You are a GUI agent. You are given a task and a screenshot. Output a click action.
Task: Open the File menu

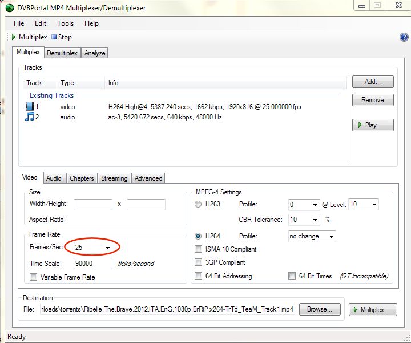19,23
